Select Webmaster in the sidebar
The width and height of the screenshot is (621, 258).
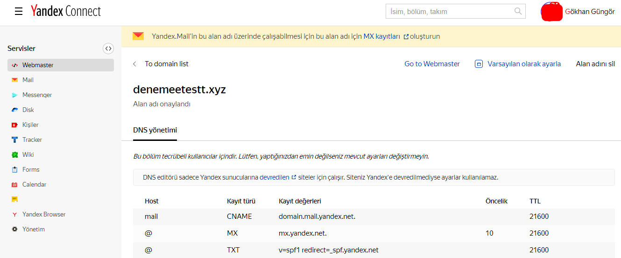coord(61,65)
